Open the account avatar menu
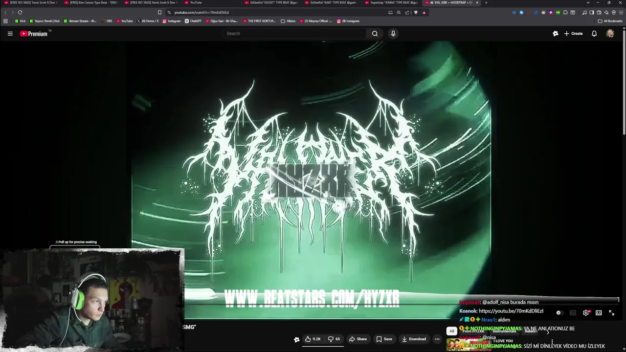Screen dimensions: 626x352 [610, 34]
